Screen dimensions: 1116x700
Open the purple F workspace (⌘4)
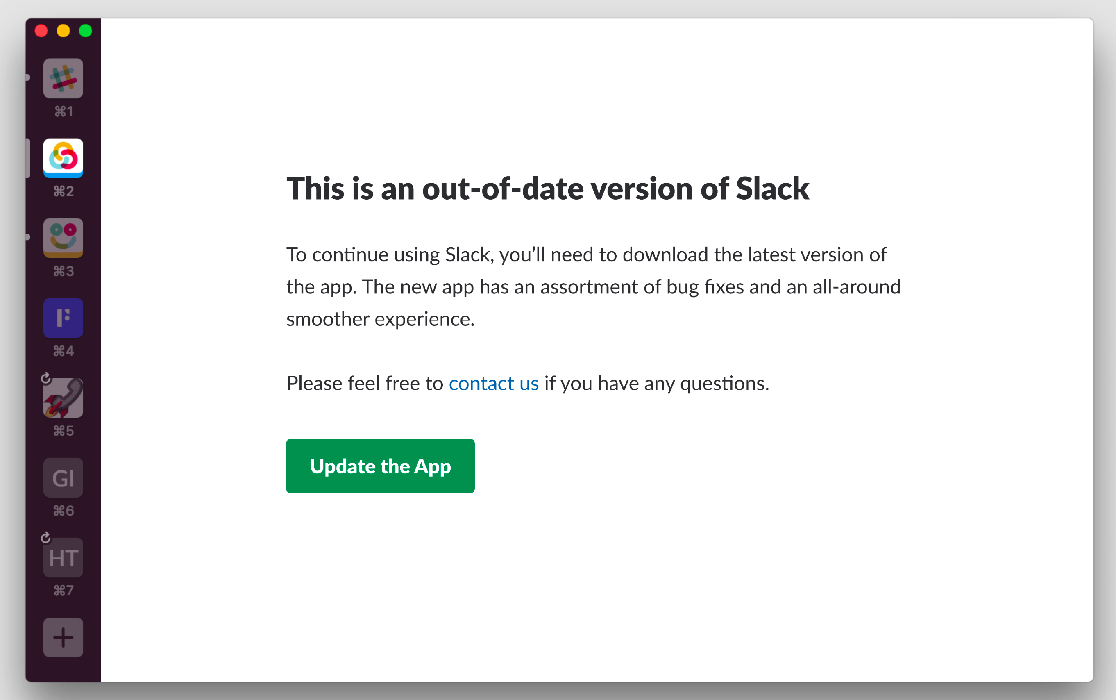coord(63,318)
